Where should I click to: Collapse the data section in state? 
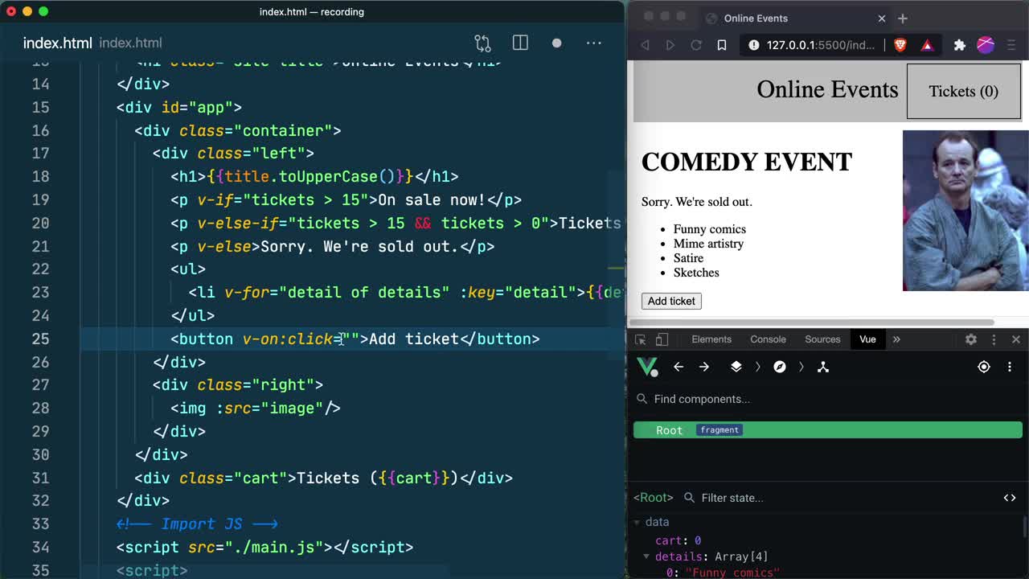(x=637, y=523)
